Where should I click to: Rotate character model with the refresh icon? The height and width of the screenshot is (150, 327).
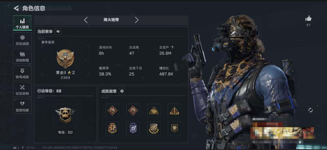310,110
